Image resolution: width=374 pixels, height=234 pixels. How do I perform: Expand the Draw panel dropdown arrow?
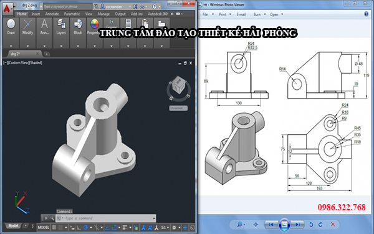11,46
